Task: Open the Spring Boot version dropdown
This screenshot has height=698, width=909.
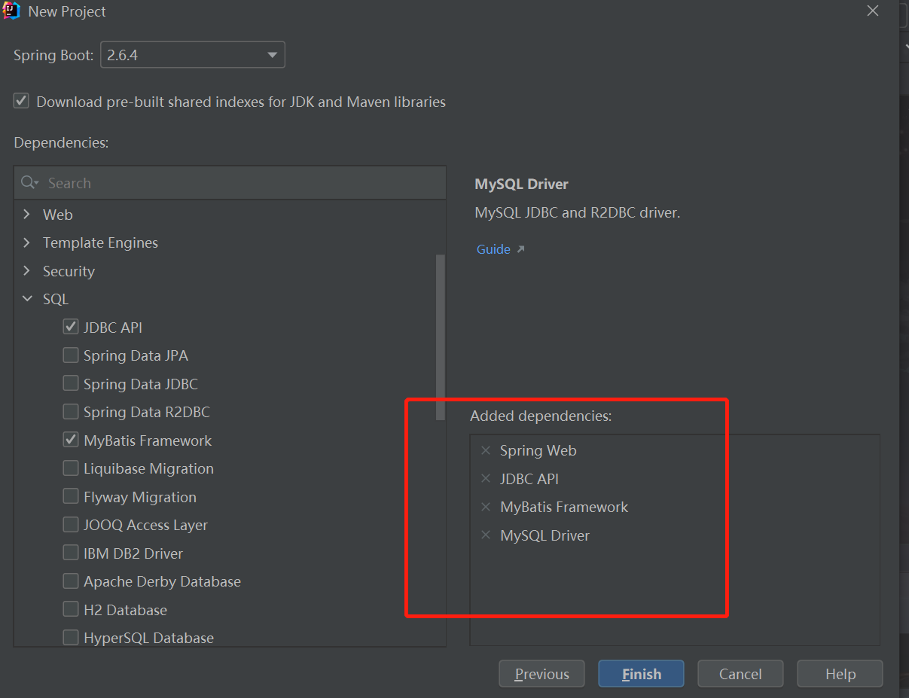Action: (x=193, y=55)
